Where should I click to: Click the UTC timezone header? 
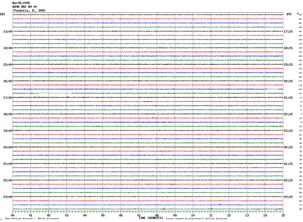tap(289, 14)
